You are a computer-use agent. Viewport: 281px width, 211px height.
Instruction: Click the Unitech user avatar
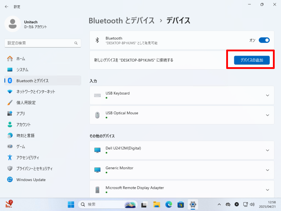point(13,24)
